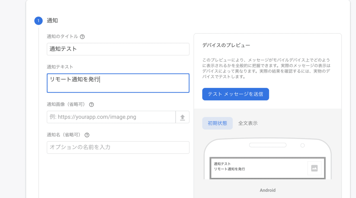Select the 初期状態 tab
The height and width of the screenshot is (198, 356).
(x=217, y=123)
